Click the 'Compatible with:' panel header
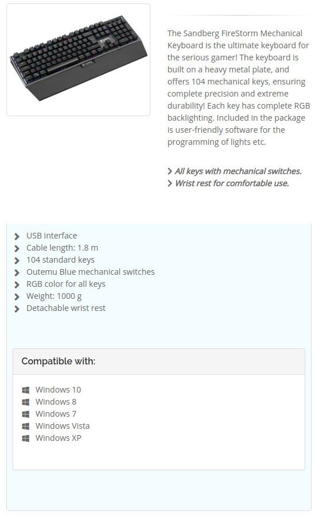Image resolution: width=315 pixels, height=515 pixels. tap(159, 362)
